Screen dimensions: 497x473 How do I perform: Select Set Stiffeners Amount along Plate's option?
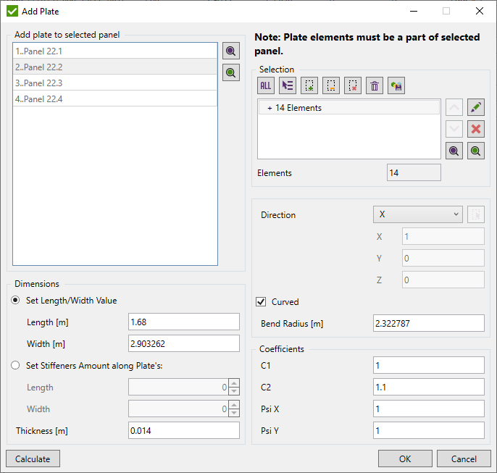point(15,365)
